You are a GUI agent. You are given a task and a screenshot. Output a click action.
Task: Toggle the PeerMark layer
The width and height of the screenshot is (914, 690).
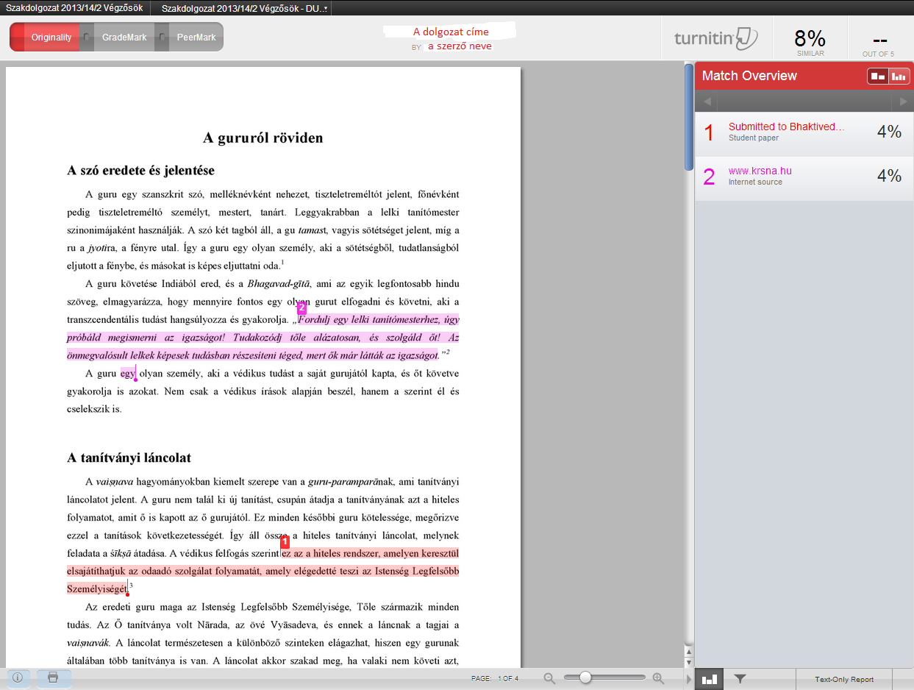click(196, 38)
